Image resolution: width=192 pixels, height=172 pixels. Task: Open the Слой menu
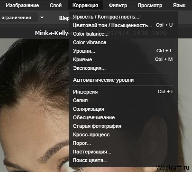[55, 5]
